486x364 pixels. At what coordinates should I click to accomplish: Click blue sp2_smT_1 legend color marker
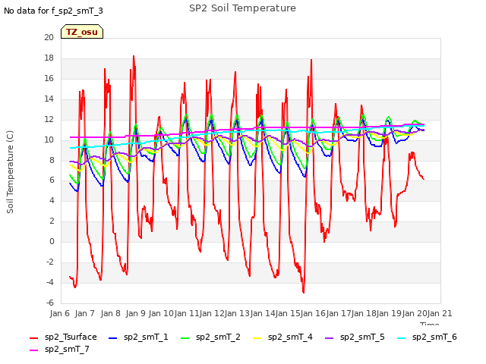pyautogui.click(x=113, y=338)
